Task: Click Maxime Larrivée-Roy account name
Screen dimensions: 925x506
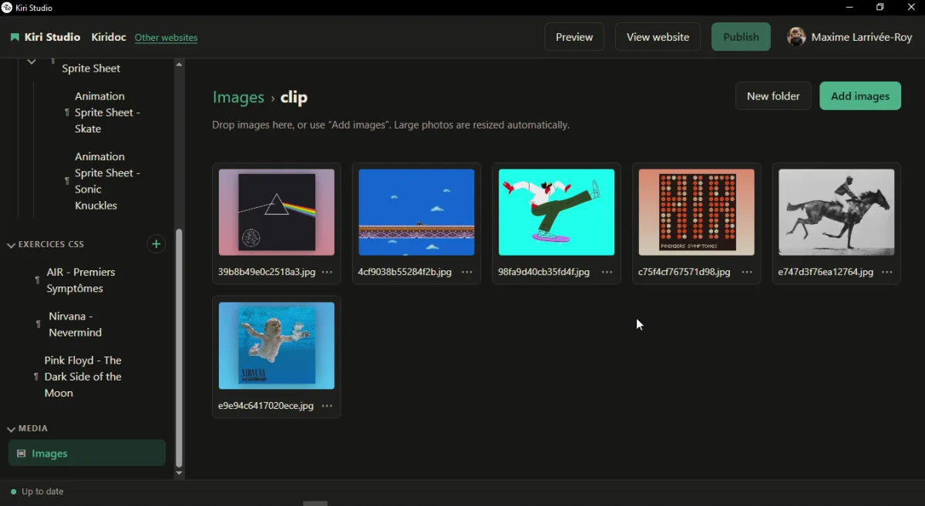Action: pyautogui.click(x=862, y=37)
